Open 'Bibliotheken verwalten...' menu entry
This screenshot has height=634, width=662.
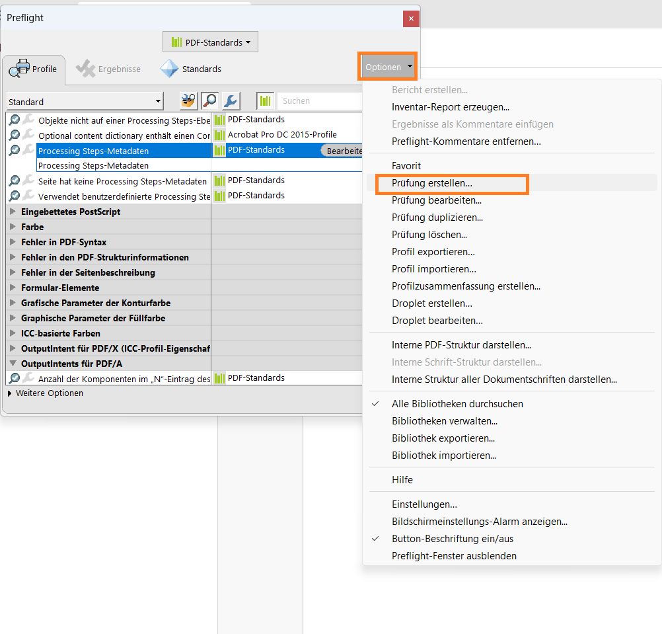(x=445, y=421)
